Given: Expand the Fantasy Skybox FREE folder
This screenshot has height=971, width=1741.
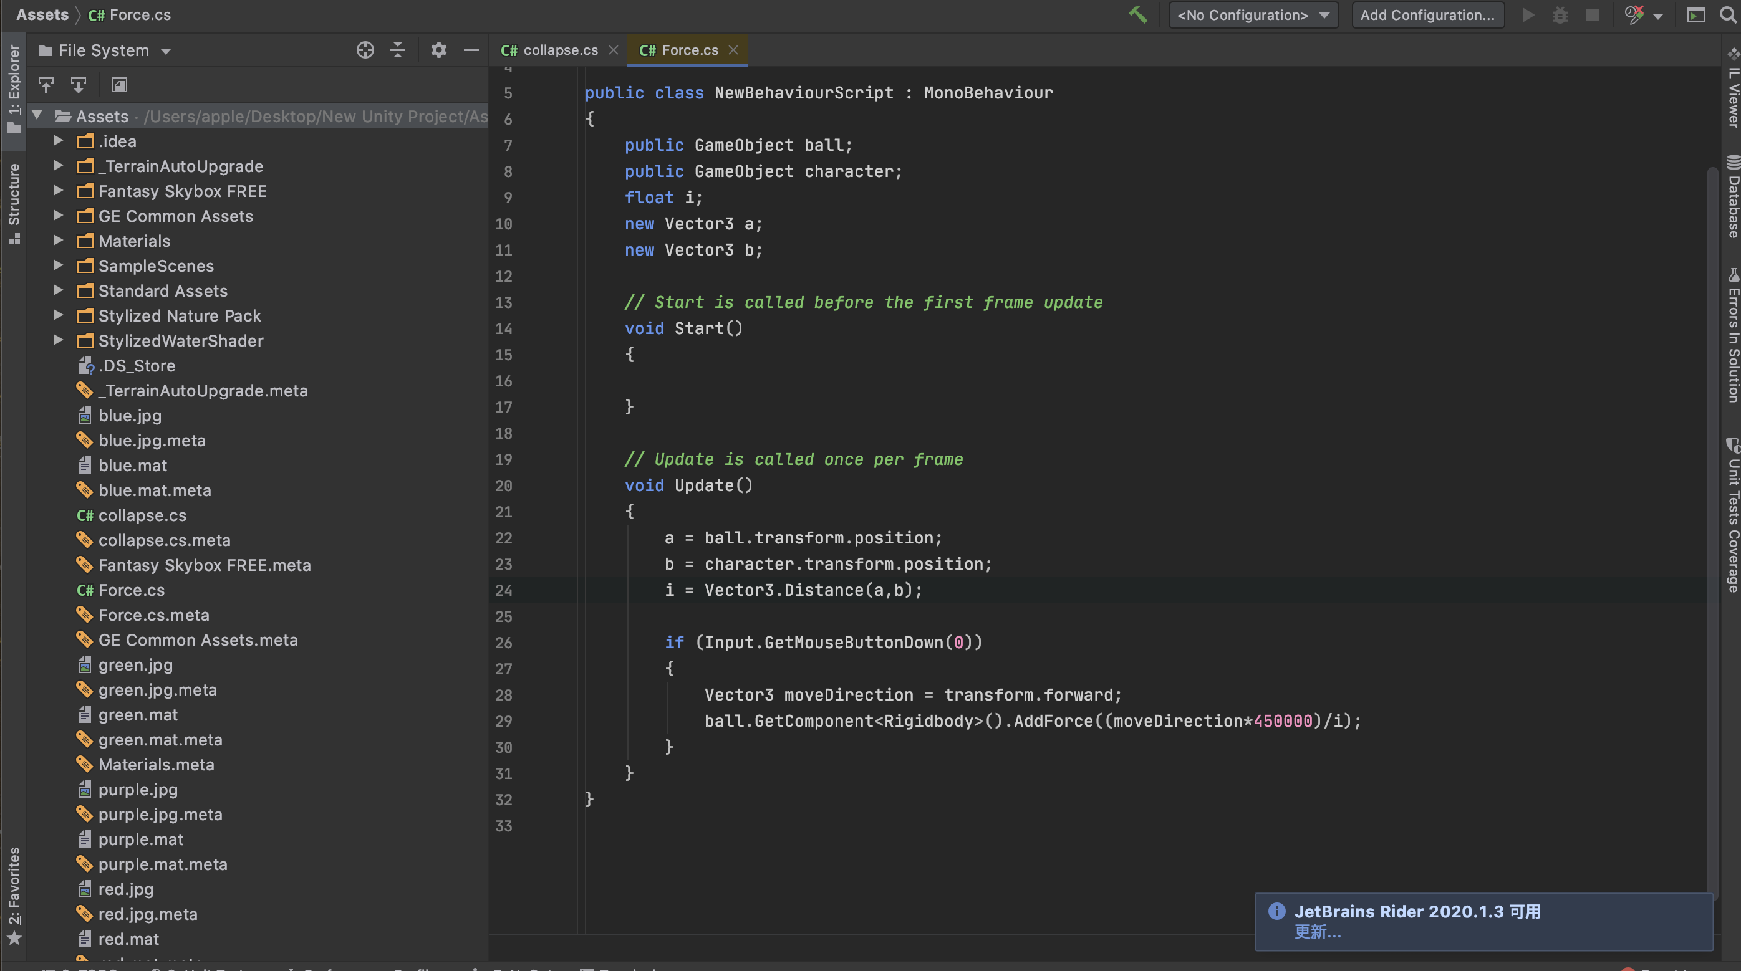Looking at the screenshot, I should click(x=58, y=191).
